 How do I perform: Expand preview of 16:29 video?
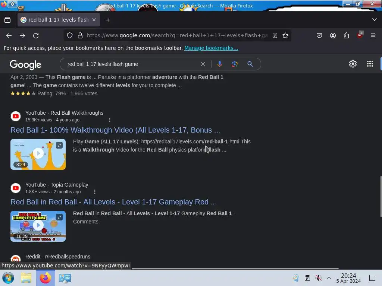(x=59, y=217)
